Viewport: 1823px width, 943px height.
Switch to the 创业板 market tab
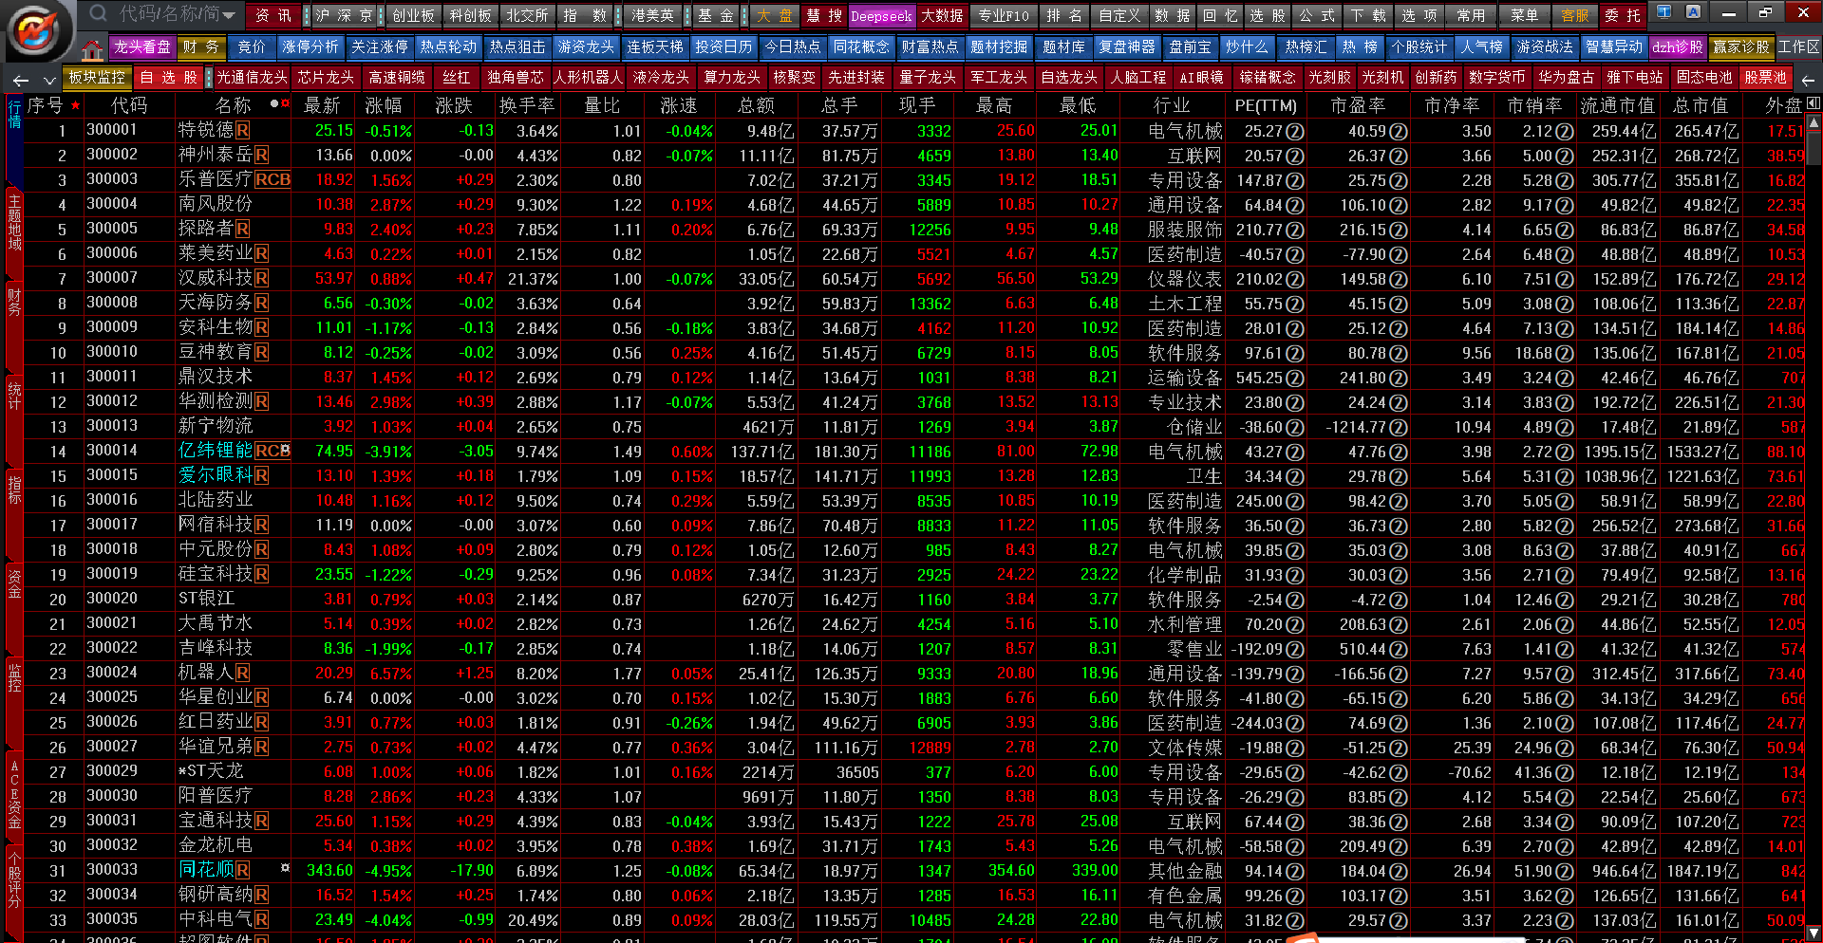[413, 15]
